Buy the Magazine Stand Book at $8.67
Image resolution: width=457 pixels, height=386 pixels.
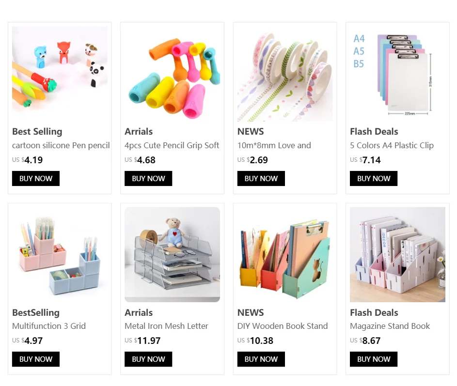[x=374, y=359]
